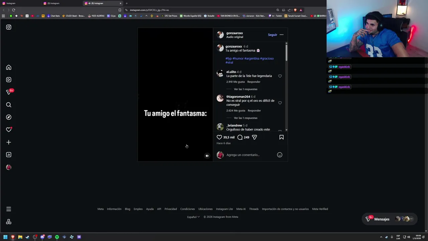Open CSGO Stash bookmark
428x241 pixels.
pos(74,16)
